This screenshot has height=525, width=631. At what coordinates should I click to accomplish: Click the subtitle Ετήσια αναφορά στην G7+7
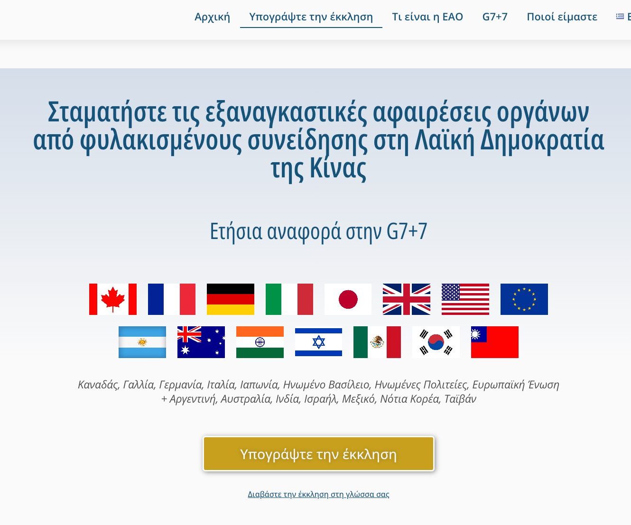[x=318, y=231]
